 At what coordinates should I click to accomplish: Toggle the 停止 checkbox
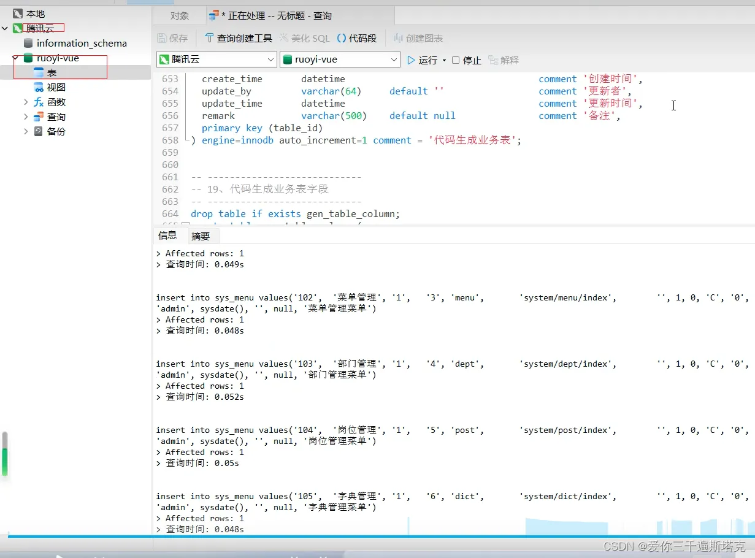456,60
